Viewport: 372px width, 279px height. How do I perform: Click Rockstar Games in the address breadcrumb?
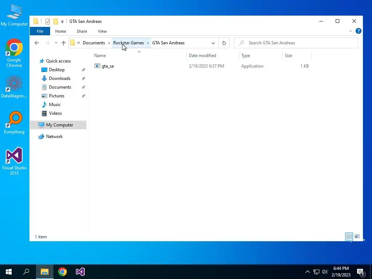pos(129,43)
